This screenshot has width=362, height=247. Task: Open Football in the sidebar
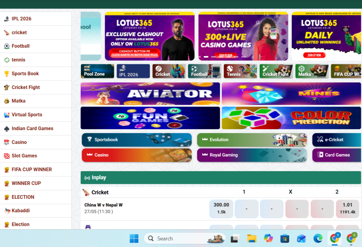pos(36,46)
